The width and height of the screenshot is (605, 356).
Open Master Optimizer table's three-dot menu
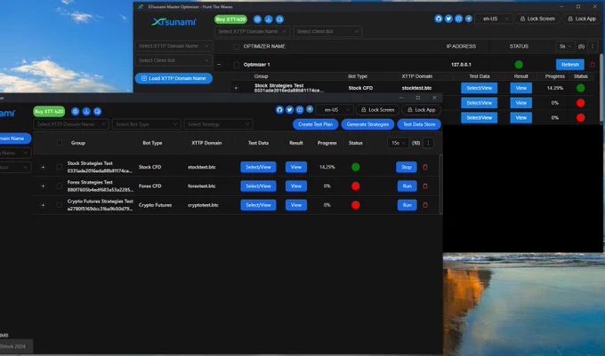593,46
